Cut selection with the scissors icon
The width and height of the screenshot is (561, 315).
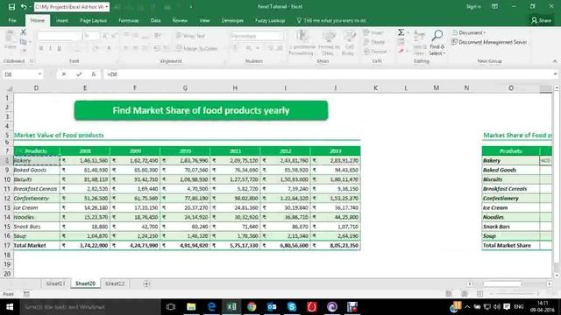[24, 32]
